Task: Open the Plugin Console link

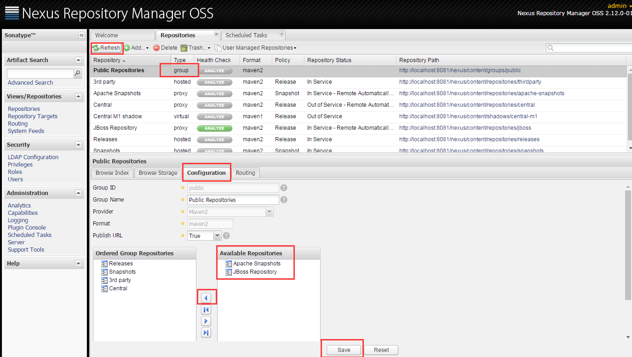Action: pyautogui.click(x=27, y=228)
